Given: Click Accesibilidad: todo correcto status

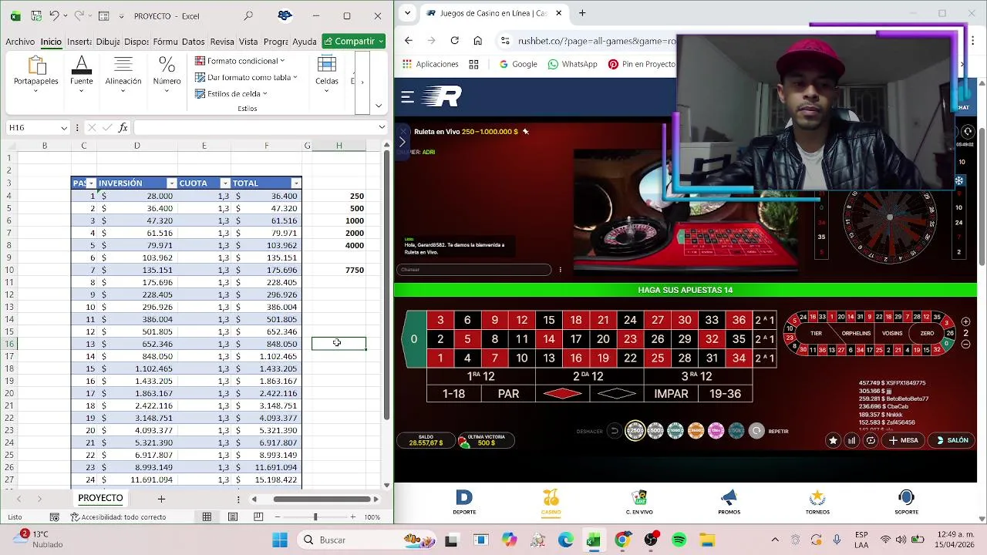Looking at the screenshot, I should tap(118, 517).
